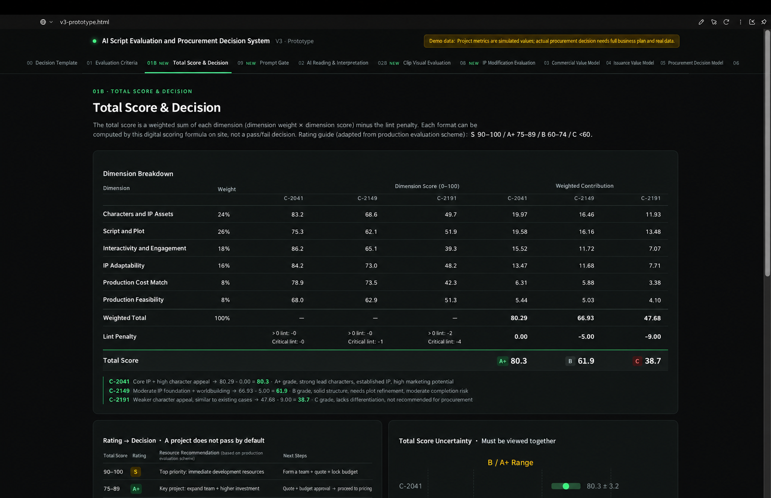
Task: Click the pin icon at top right
Action: coord(764,22)
